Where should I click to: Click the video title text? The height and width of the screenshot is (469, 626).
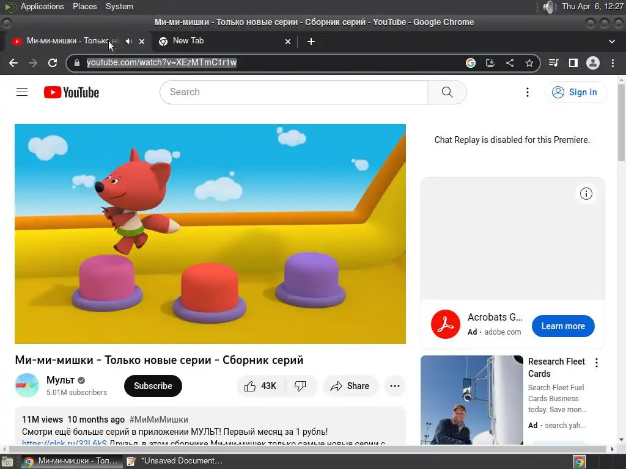coord(160,360)
